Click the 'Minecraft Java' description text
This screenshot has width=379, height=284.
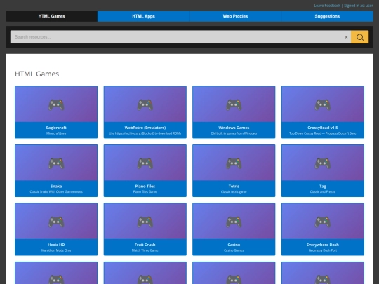(x=56, y=133)
